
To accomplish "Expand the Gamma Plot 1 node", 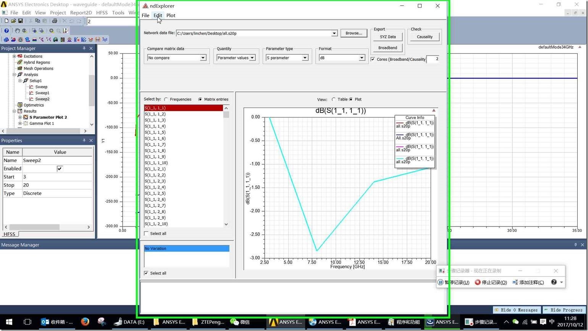I will click(x=20, y=123).
